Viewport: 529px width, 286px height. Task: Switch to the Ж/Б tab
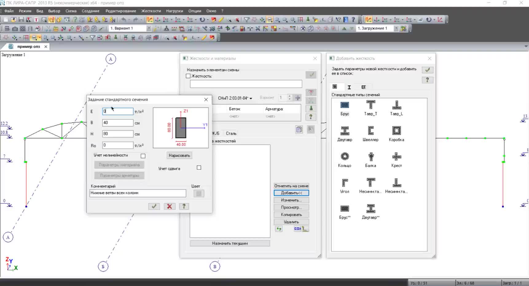pos(216,133)
